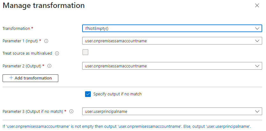Click the Parameter 3 (Output if no match) label
Screen dimensions: 266x131
point(33,111)
